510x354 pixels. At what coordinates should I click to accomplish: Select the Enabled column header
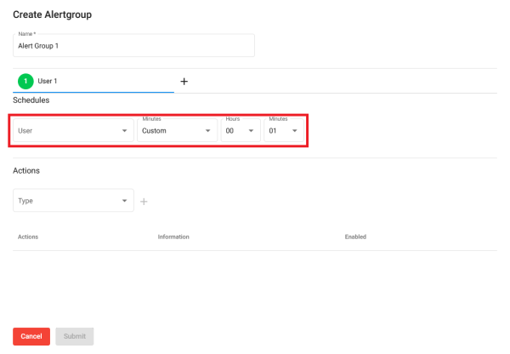pos(355,237)
